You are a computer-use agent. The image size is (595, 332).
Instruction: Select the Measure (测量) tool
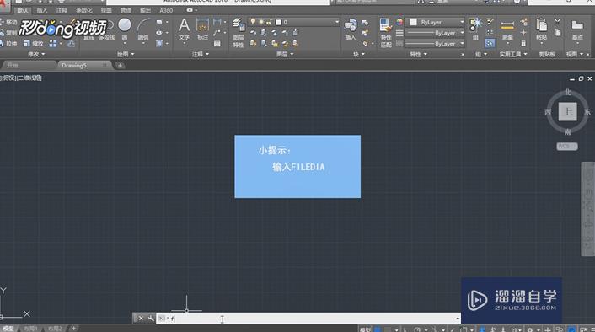(x=507, y=26)
